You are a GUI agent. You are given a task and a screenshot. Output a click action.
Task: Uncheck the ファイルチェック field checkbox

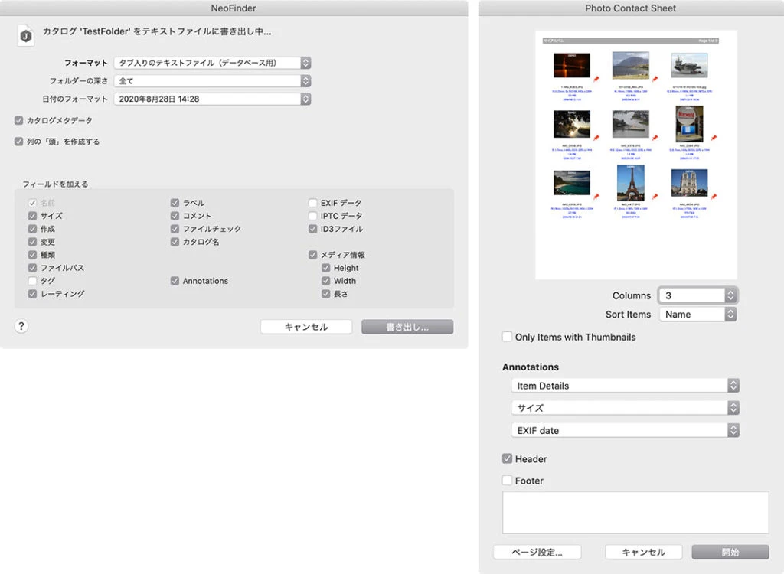(175, 229)
